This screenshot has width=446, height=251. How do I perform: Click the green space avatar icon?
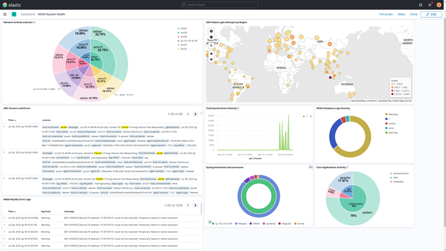(14, 14)
